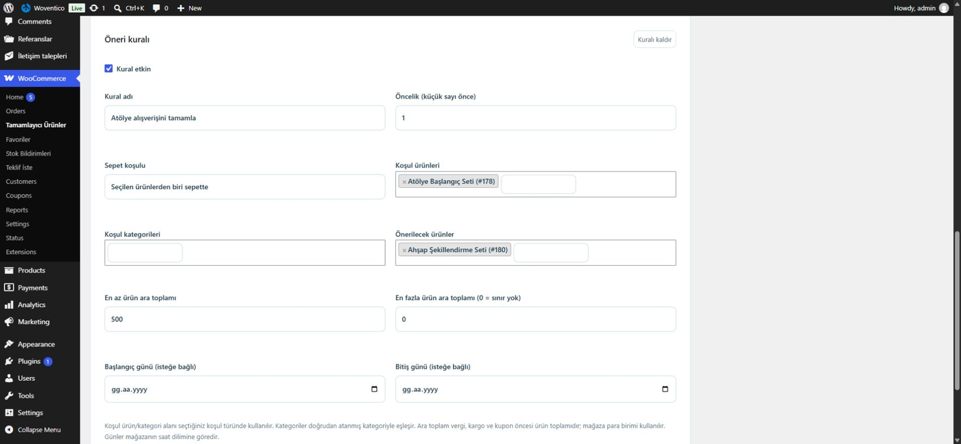Click the Products box icon
Viewport: 961px width, 444px height.
click(x=9, y=271)
